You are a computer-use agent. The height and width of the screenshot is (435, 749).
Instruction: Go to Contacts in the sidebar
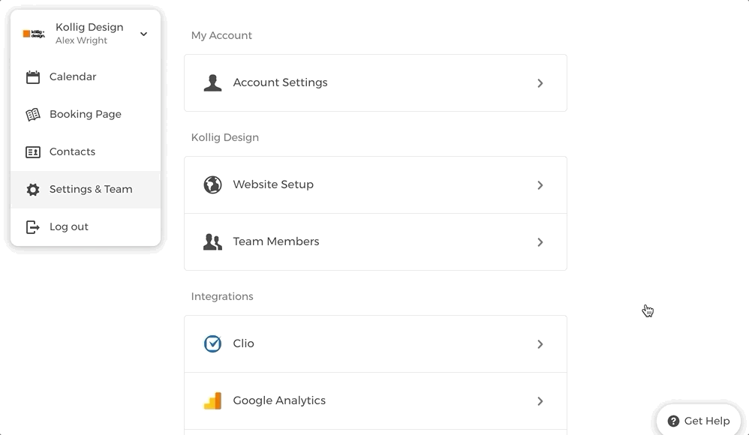[86, 151]
